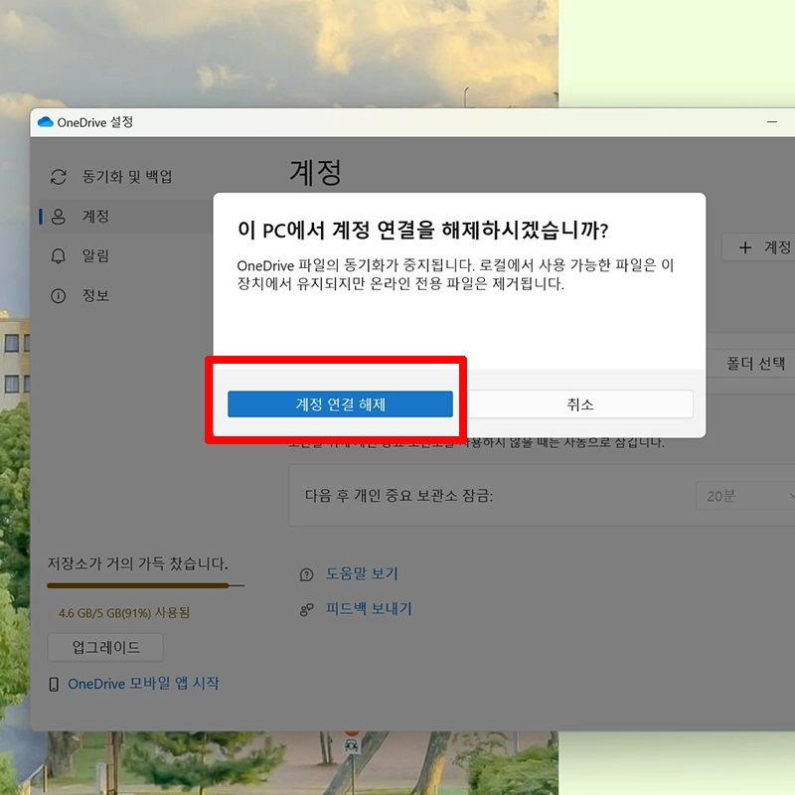This screenshot has width=795, height=795.
Task: Click the feedback people icon
Action: [307, 609]
